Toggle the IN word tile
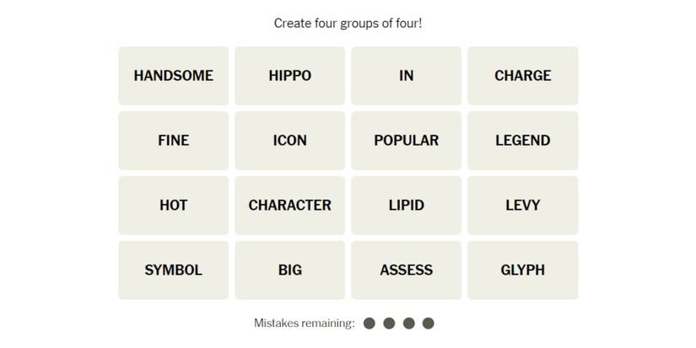696x348 pixels. [x=406, y=76]
